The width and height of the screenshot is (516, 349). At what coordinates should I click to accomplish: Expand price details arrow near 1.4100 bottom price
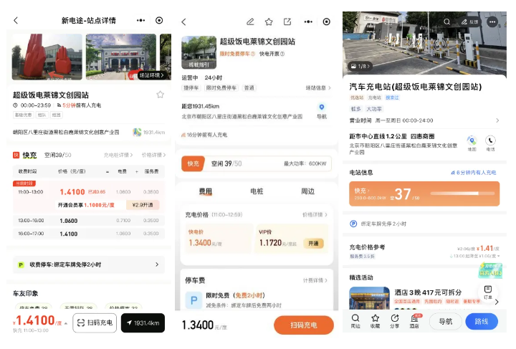[66, 323]
